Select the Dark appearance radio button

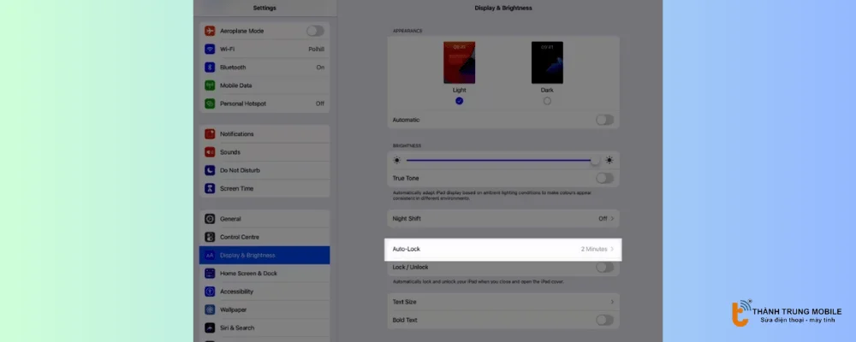click(x=547, y=101)
